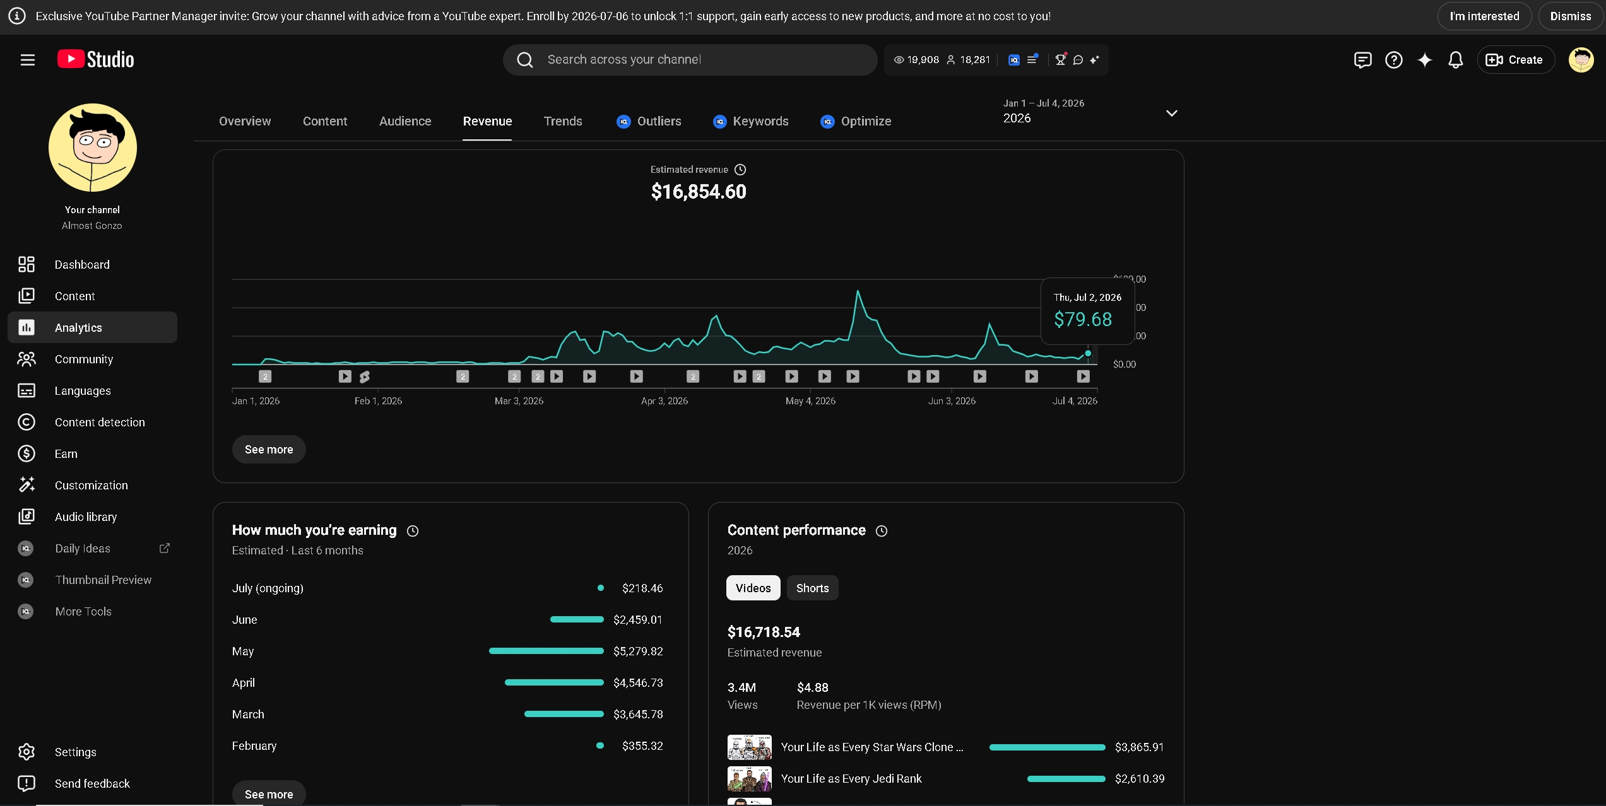1606x806 pixels.
Task: Switch content performance to Shorts
Action: tap(812, 588)
